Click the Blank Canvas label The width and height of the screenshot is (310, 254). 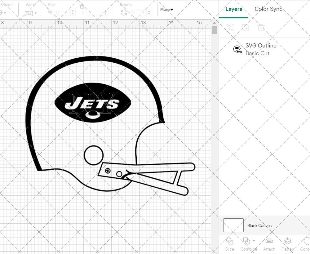coord(259,225)
